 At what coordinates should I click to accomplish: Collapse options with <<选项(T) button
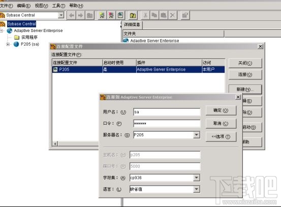pyautogui.click(x=221, y=137)
